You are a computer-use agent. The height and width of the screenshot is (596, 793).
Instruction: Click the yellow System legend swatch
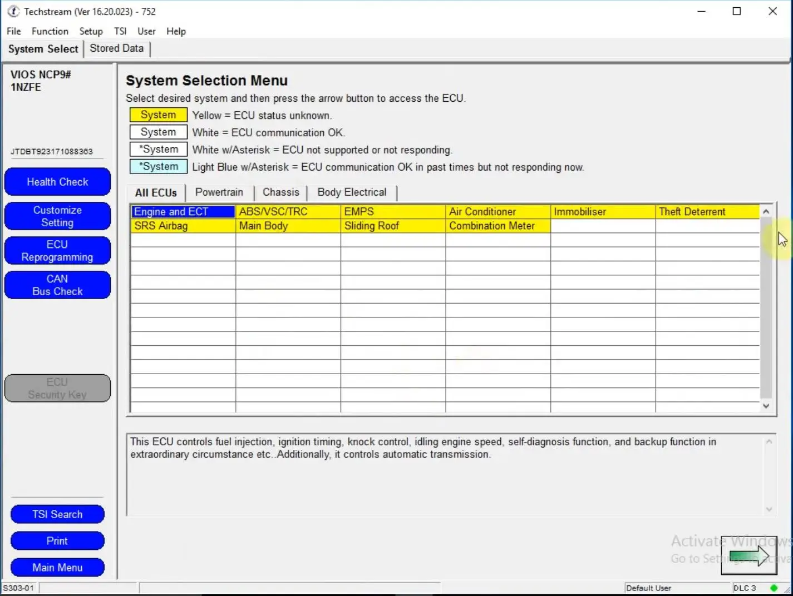click(x=158, y=115)
